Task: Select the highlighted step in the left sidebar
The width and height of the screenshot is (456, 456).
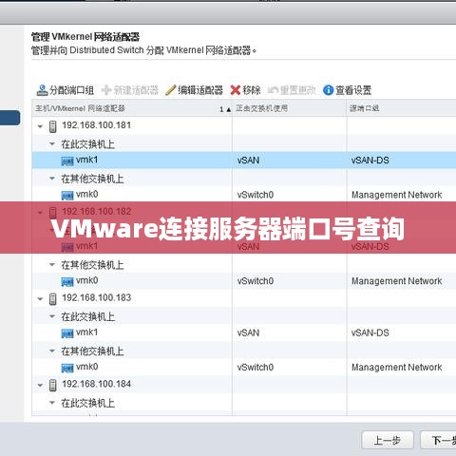Action: click(x=9, y=118)
